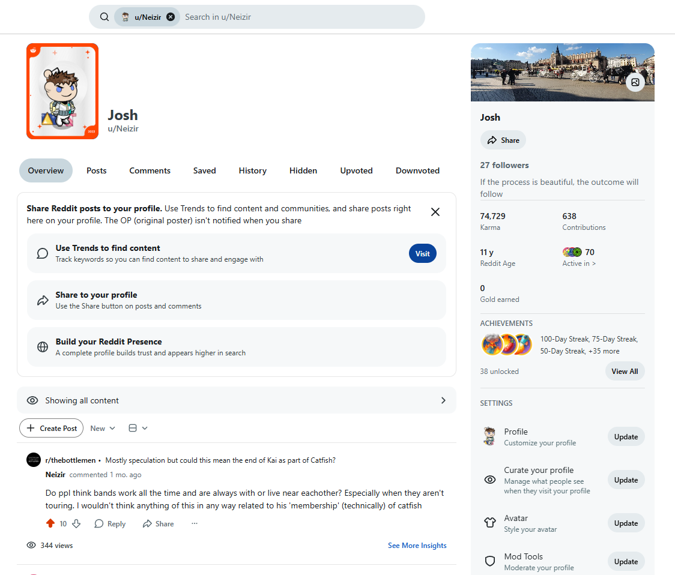Switch to the Overview tab
This screenshot has width=675, height=575.
coord(46,170)
